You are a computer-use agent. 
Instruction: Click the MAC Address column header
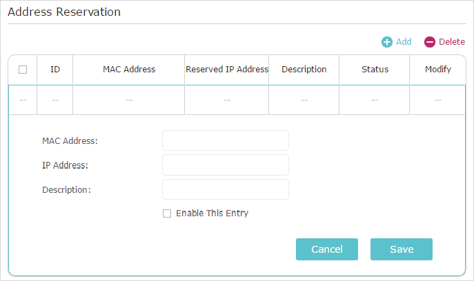click(129, 70)
